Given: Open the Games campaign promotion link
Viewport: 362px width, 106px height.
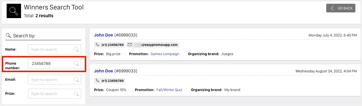Looking at the screenshot, I should coord(165,54).
